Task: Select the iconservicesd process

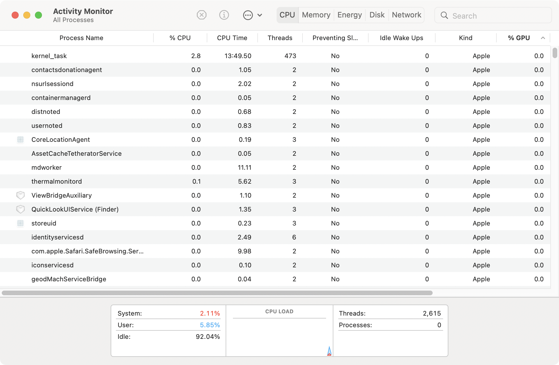Action: (275, 265)
